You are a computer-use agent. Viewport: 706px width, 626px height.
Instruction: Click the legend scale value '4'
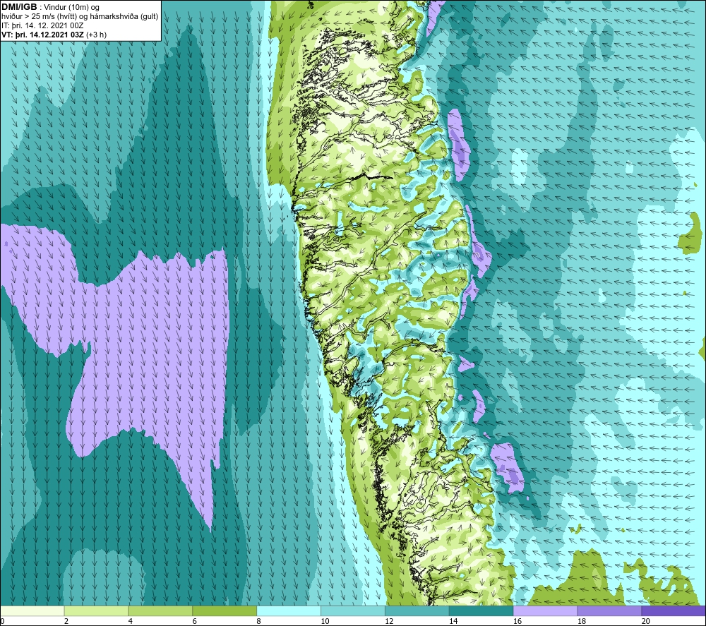130,621
